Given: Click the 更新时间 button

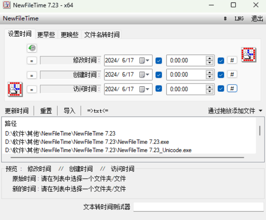Looking at the screenshot, I should tap(17, 111).
